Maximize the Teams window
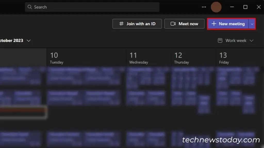The height and width of the screenshot is (148, 264). (x=245, y=7)
